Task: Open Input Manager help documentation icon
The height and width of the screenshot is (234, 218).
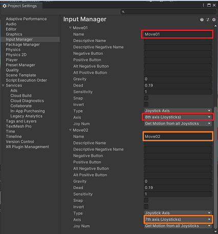Action: (202, 20)
